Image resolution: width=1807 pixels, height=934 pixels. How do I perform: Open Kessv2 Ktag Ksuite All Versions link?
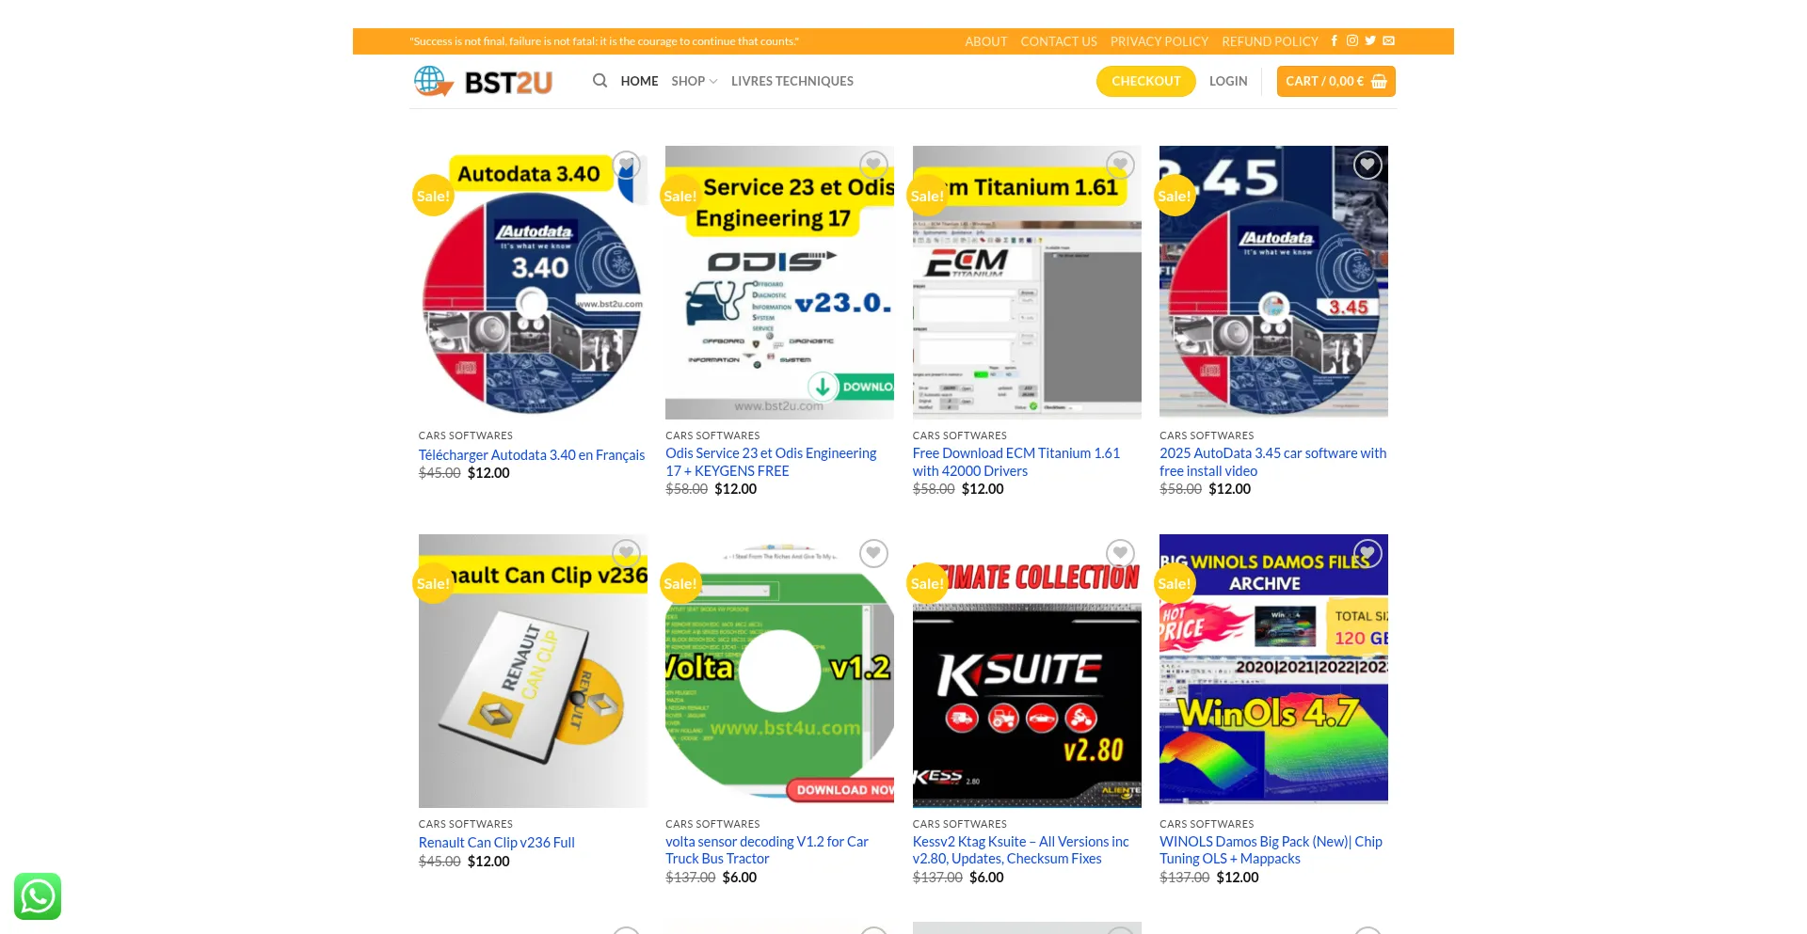point(1021,850)
